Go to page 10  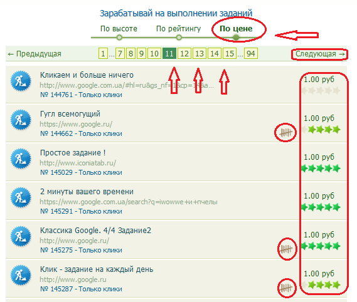point(154,54)
